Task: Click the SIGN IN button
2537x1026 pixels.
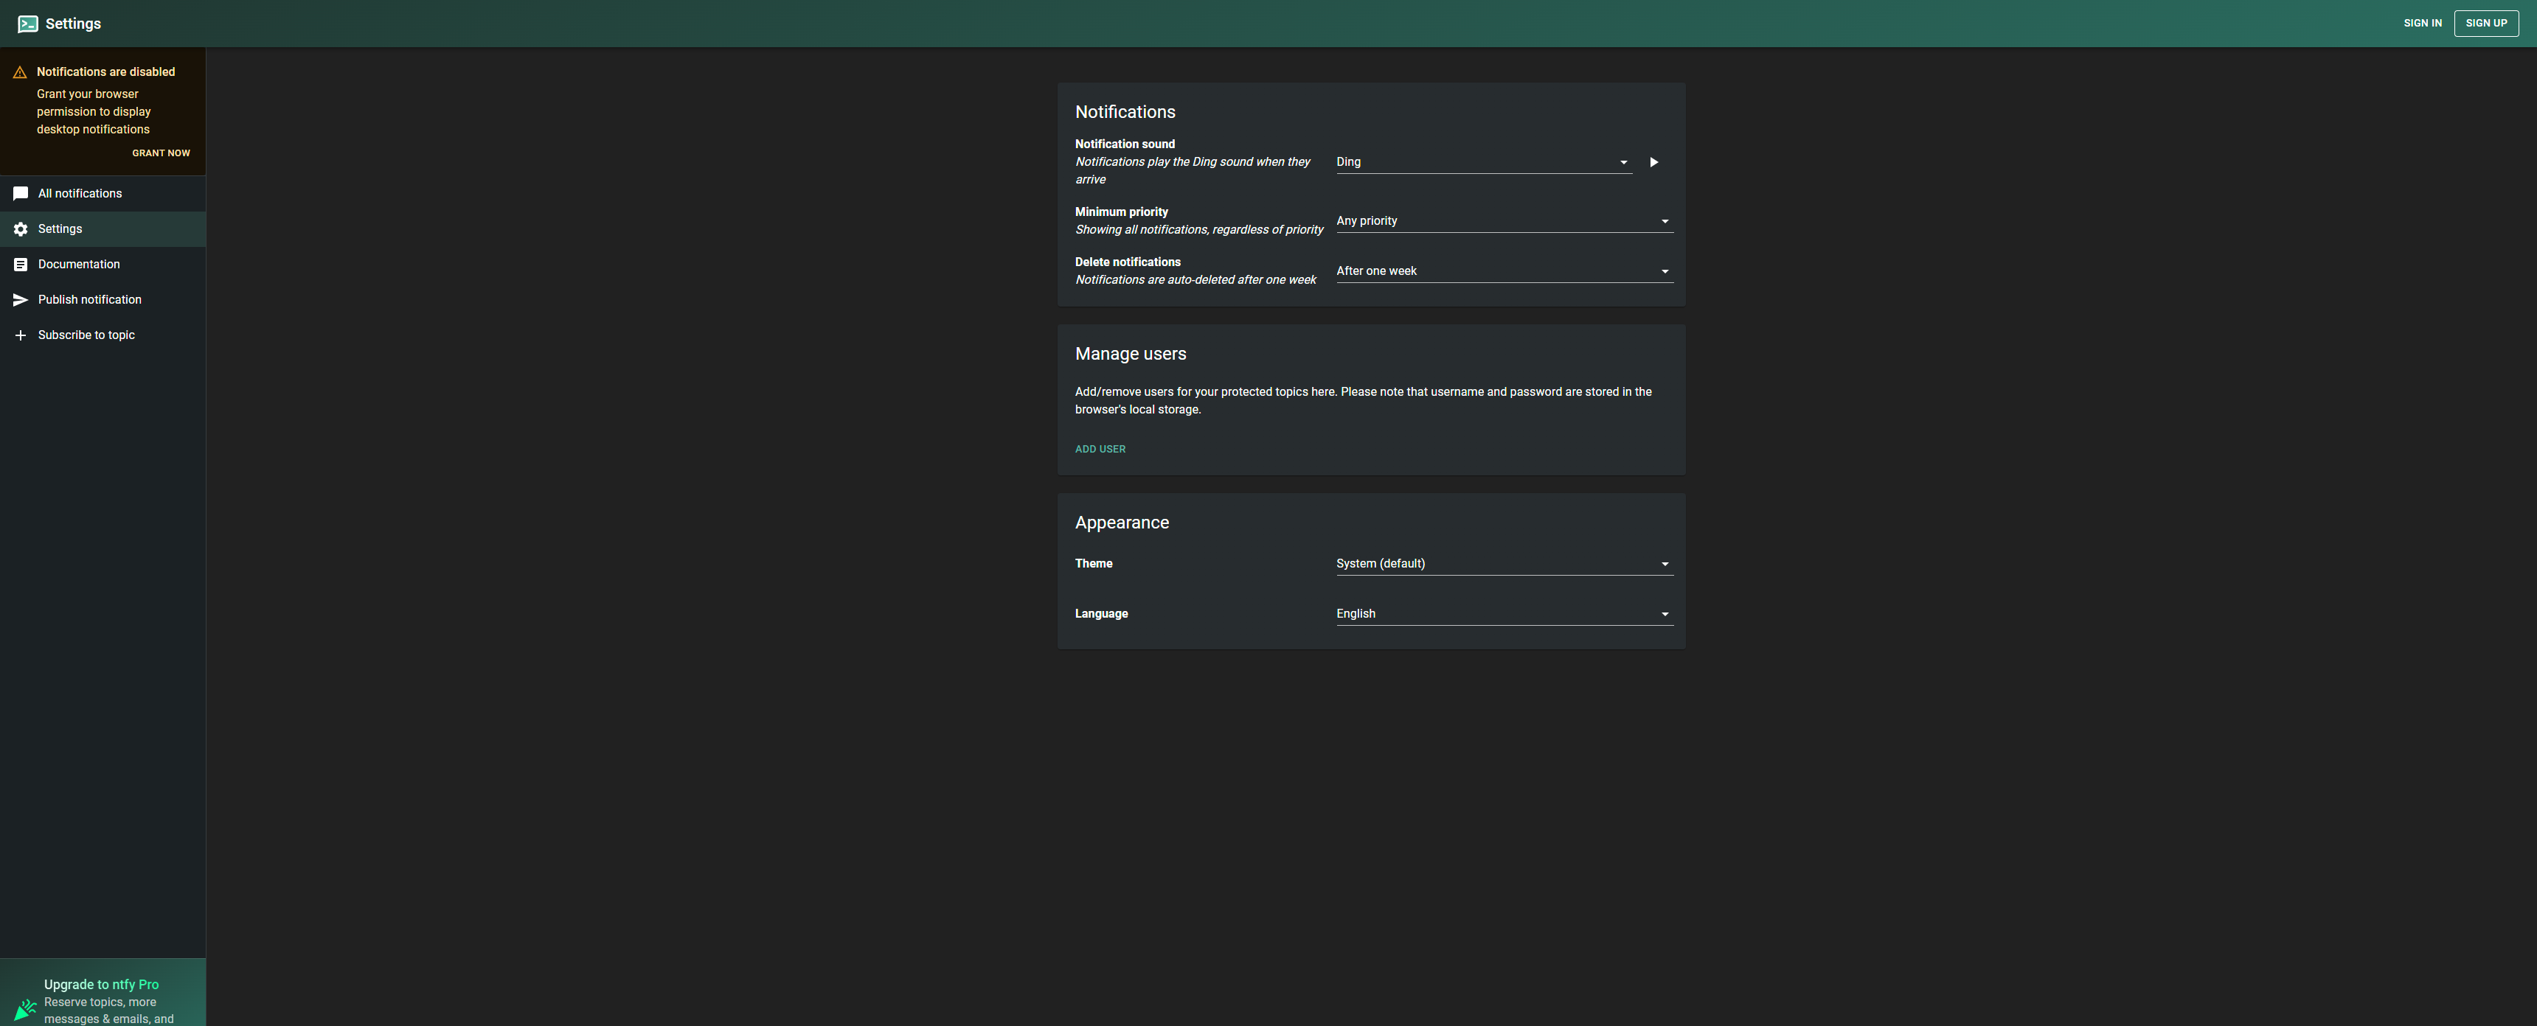Action: 2422,24
